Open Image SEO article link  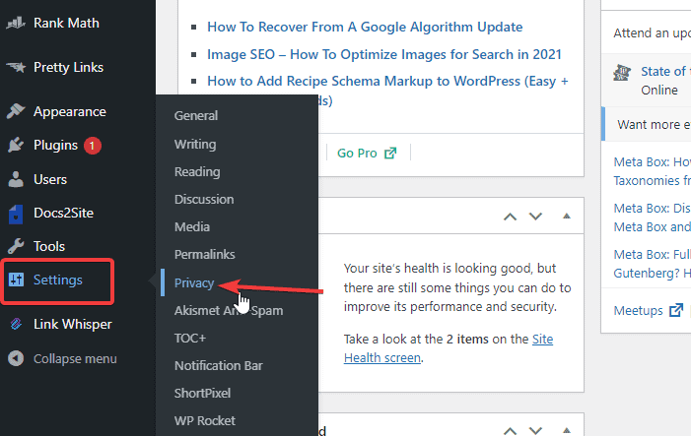coord(384,54)
